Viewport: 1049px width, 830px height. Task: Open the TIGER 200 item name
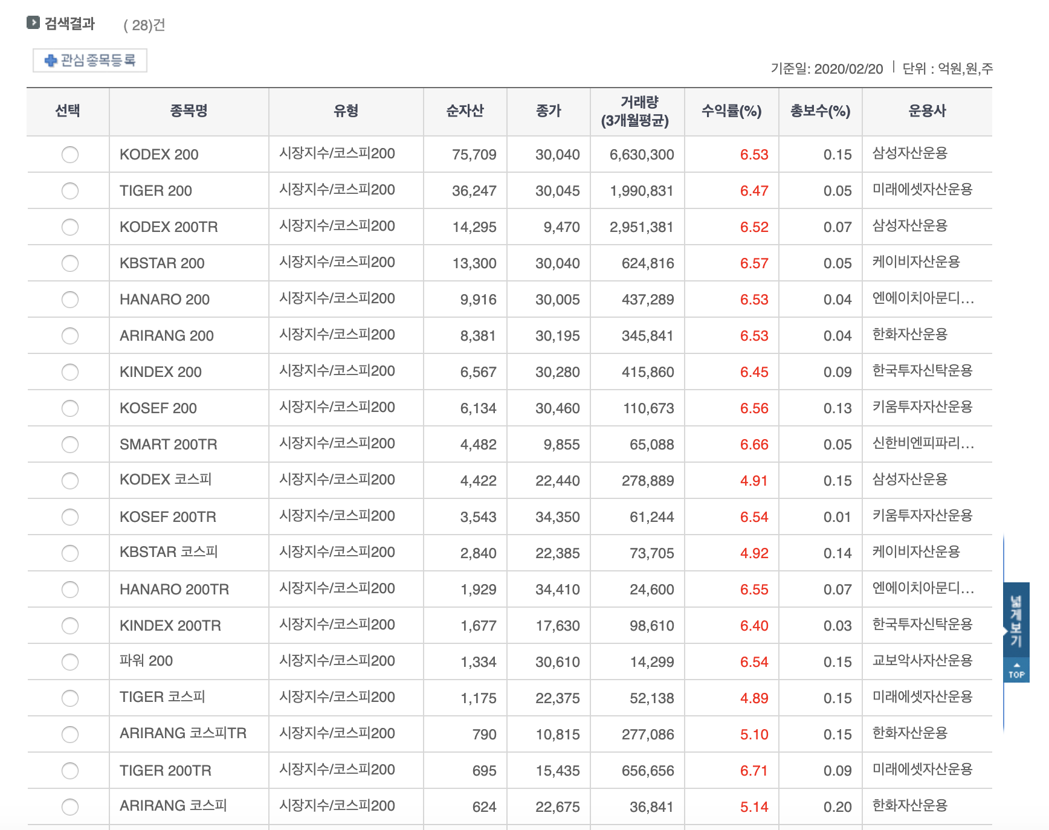[x=155, y=191]
